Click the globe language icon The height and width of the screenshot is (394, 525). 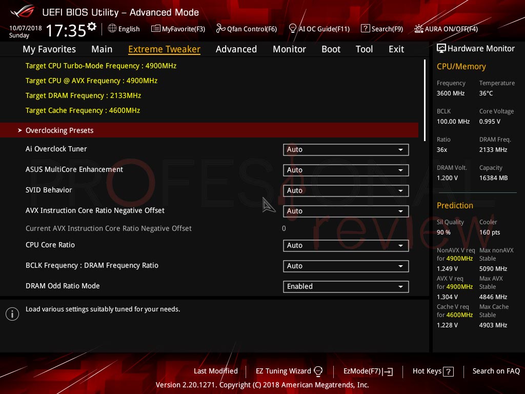click(112, 29)
